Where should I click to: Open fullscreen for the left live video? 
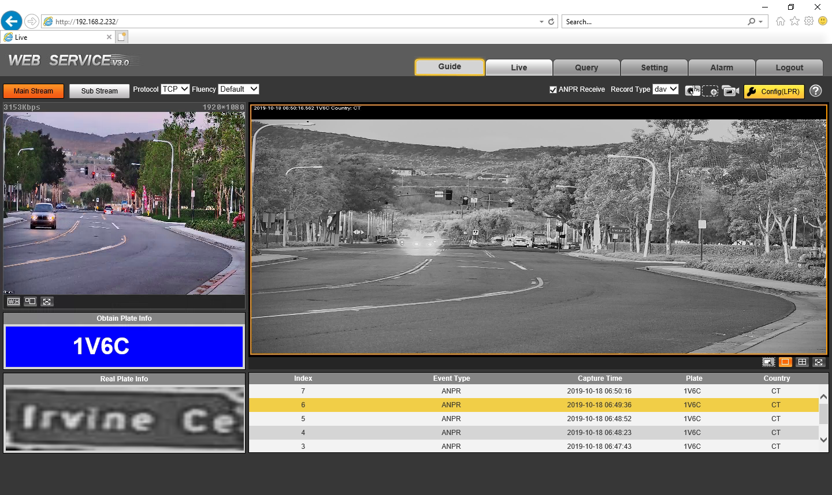(x=47, y=301)
